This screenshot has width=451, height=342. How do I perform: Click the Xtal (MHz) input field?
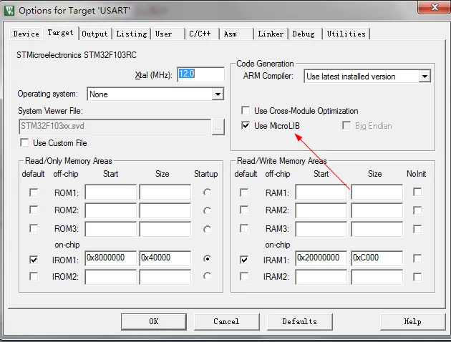pyautogui.click(x=200, y=74)
